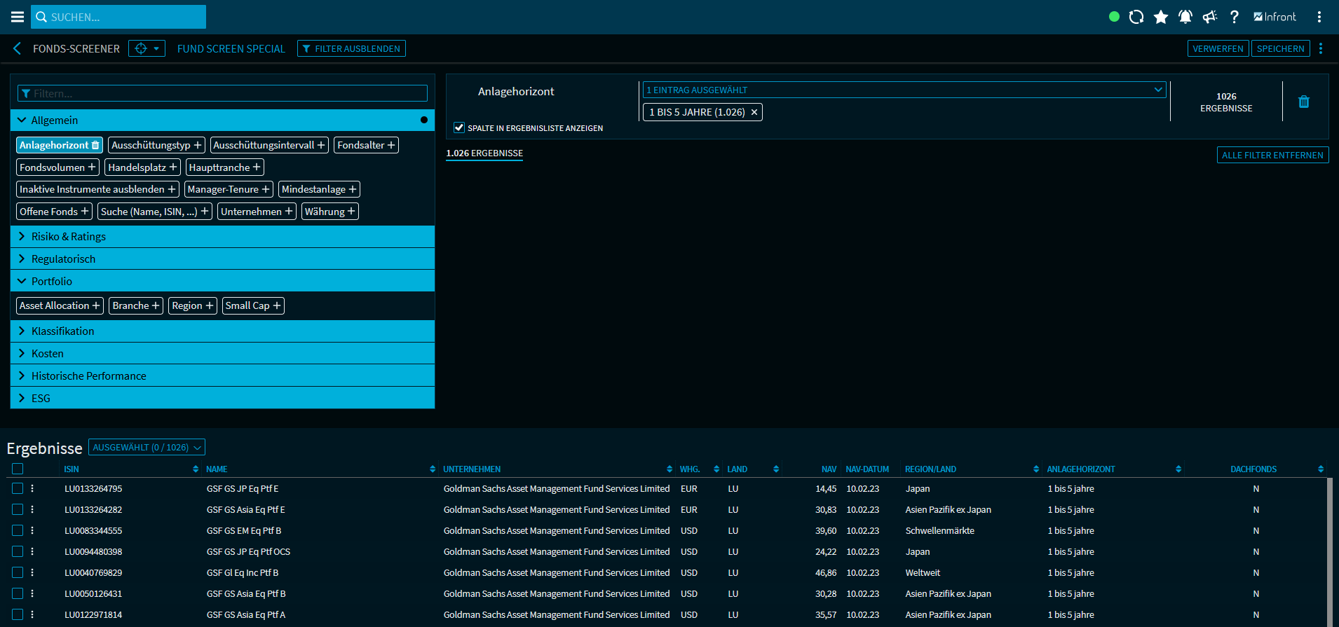This screenshot has width=1339, height=627.
Task: Open the hamburger main menu
Action: pyautogui.click(x=18, y=17)
